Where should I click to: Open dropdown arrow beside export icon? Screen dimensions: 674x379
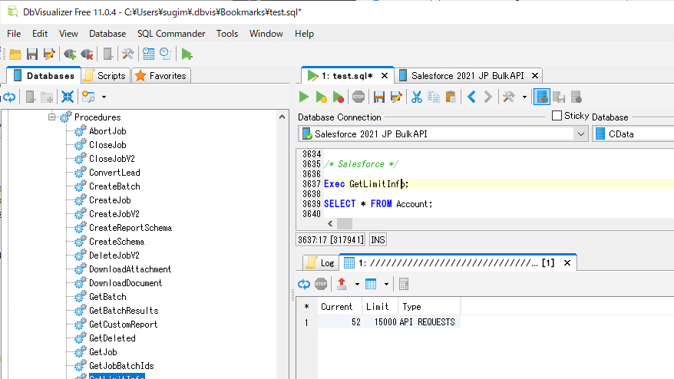pos(357,284)
